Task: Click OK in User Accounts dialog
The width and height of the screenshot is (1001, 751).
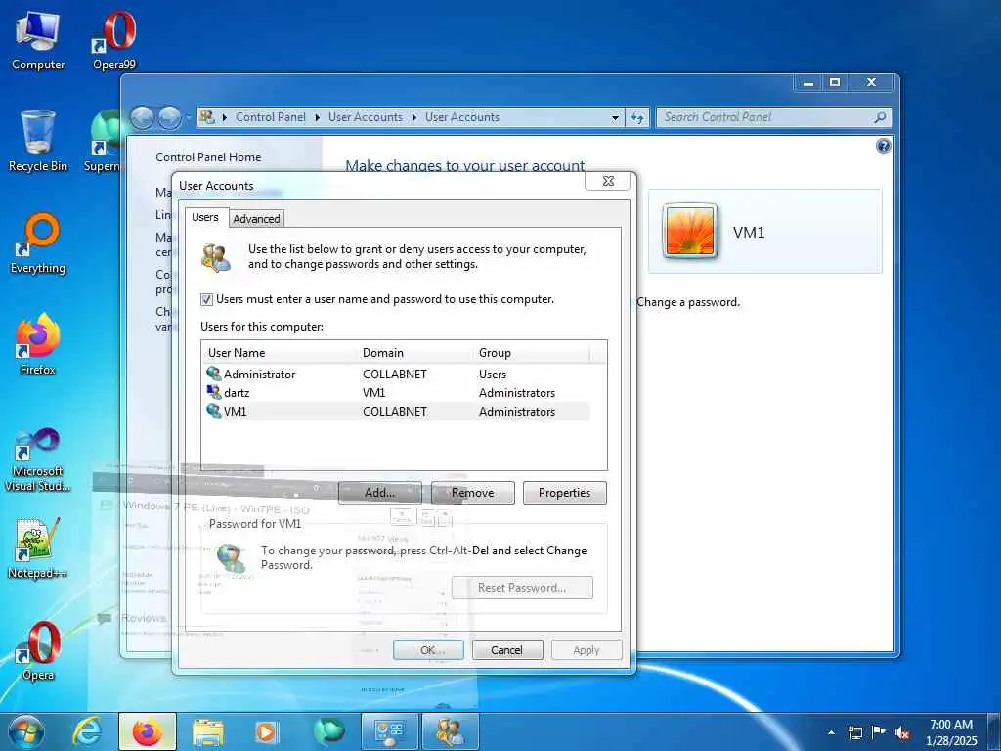Action: (x=428, y=650)
